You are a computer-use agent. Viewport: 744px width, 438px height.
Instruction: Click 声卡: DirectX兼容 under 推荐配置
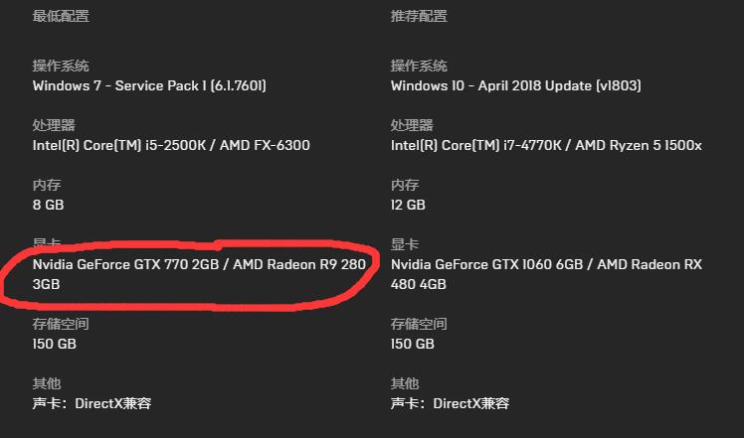(x=450, y=403)
